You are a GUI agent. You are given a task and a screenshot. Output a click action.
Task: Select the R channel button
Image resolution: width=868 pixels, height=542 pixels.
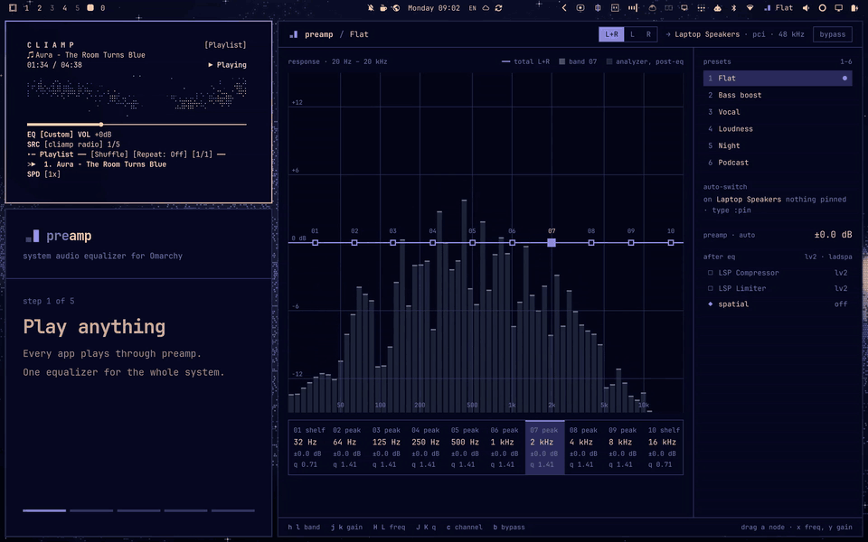pyautogui.click(x=649, y=34)
